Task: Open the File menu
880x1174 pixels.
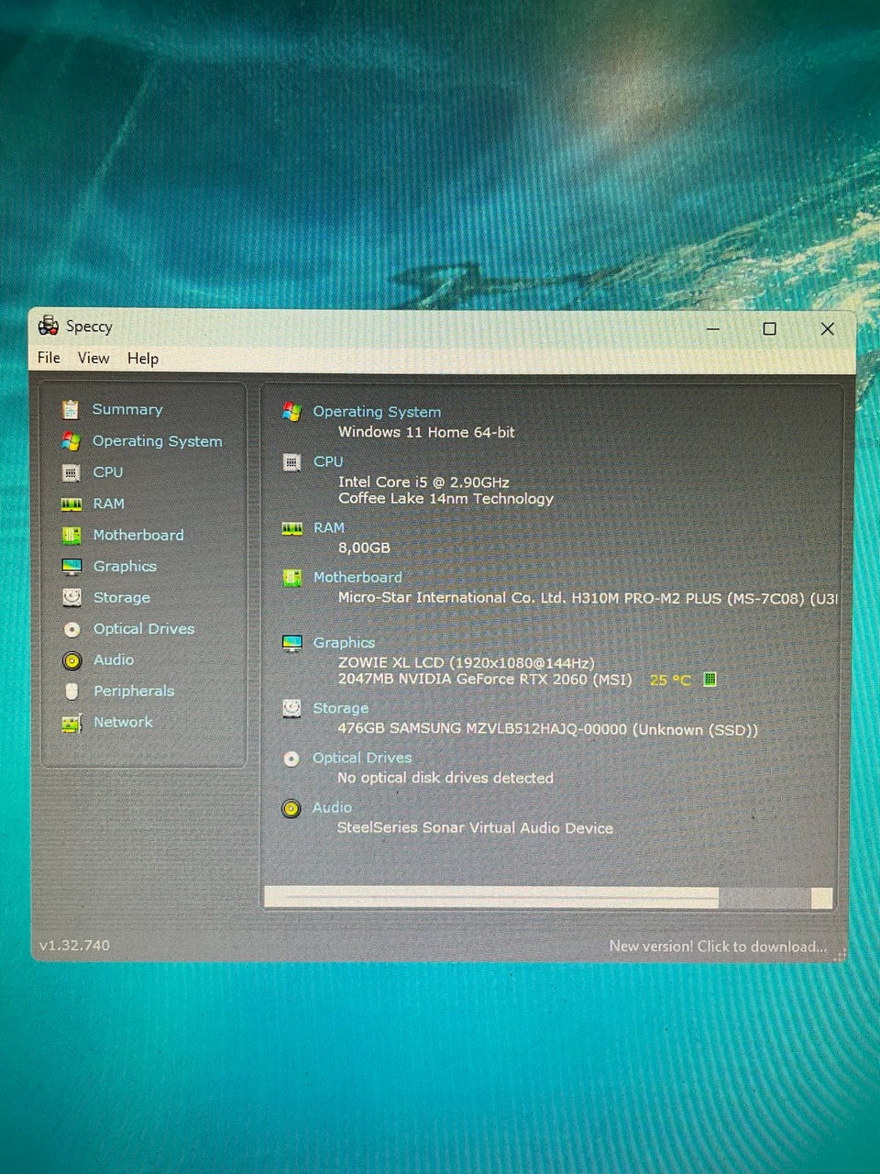Action: (x=49, y=358)
